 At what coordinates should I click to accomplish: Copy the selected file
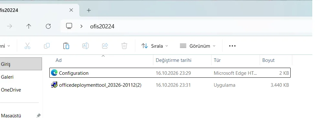pos(47,46)
